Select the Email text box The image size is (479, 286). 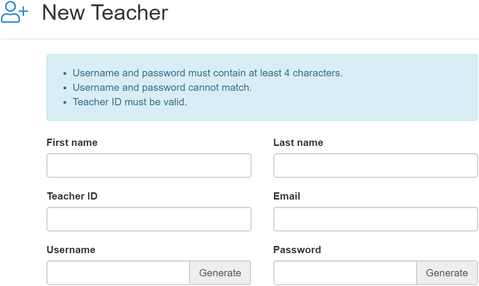(x=375, y=219)
